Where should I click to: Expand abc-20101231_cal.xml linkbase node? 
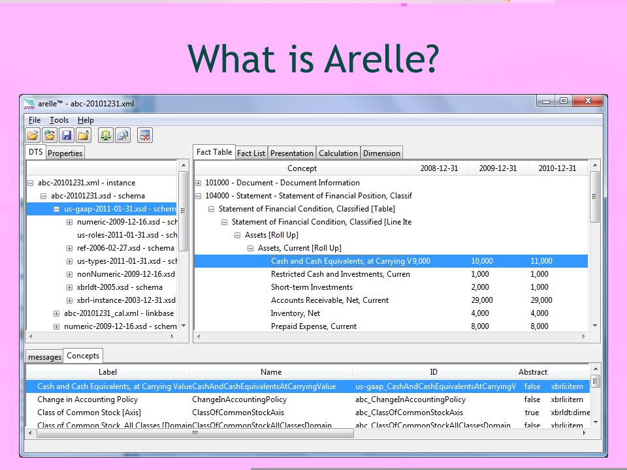[x=56, y=314]
